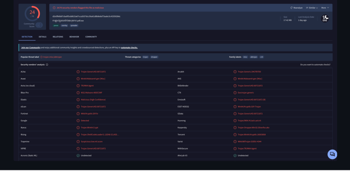Click the info icon beside Security vendors' analysis
This screenshot has width=350, height=171.
[x=47, y=65]
